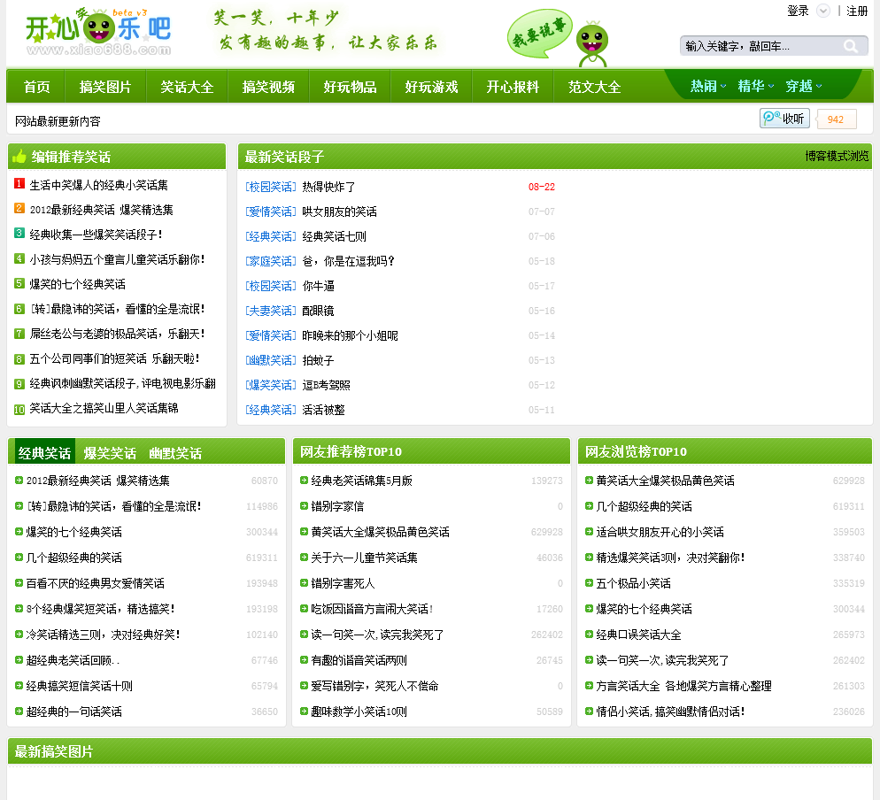
Task: Open 经典口误笑话大全
Action: tap(638, 635)
